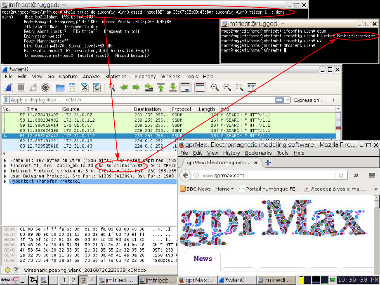
Task: Go to a specified packet icon
Action: point(149,87)
